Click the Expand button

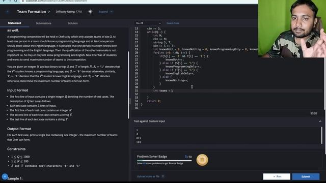tap(105, 12)
